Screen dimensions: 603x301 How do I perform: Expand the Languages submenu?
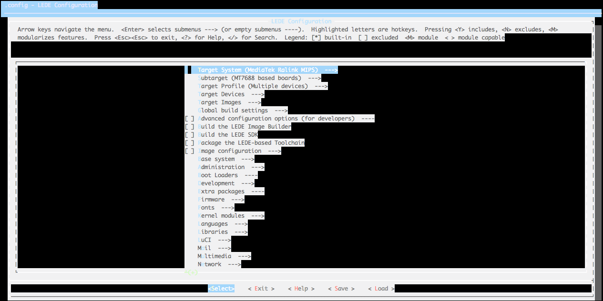pos(223,224)
